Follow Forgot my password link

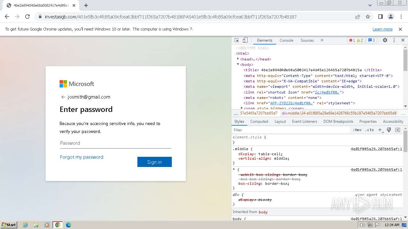pos(82,157)
